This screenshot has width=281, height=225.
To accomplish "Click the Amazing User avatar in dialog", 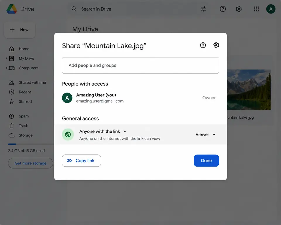I will point(67,98).
